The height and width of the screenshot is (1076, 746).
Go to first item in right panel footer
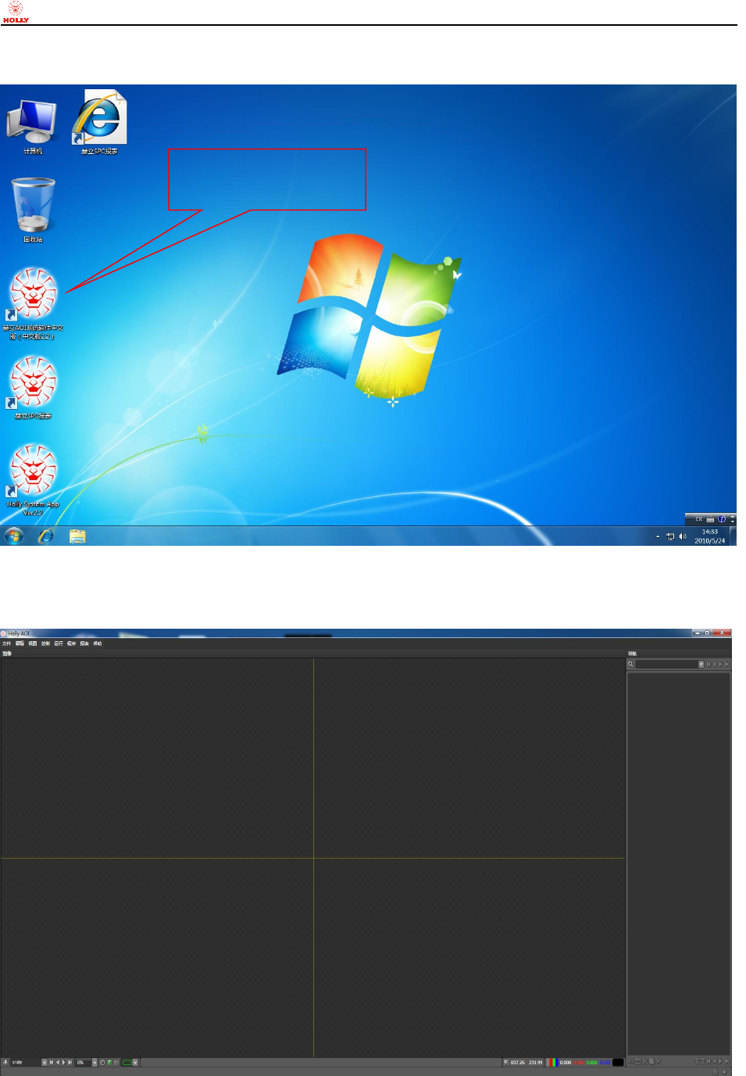pyautogui.click(x=709, y=1061)
